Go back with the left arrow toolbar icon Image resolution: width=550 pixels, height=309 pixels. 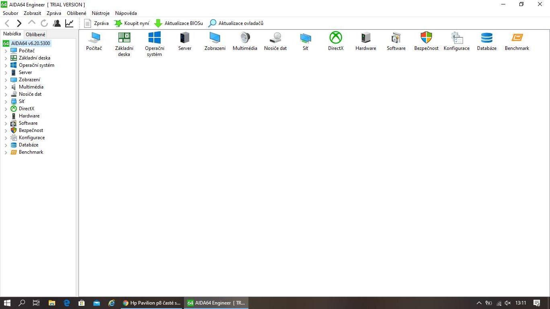[x=7, y=23]
